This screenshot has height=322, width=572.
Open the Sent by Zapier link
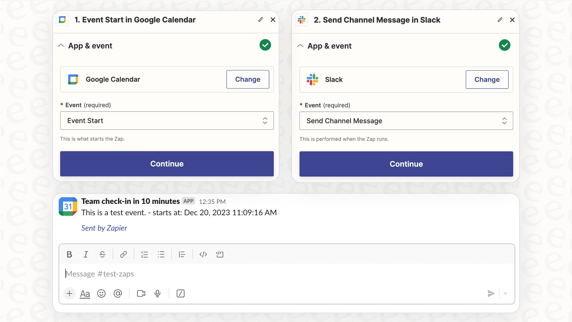click(x=104, y=228)
